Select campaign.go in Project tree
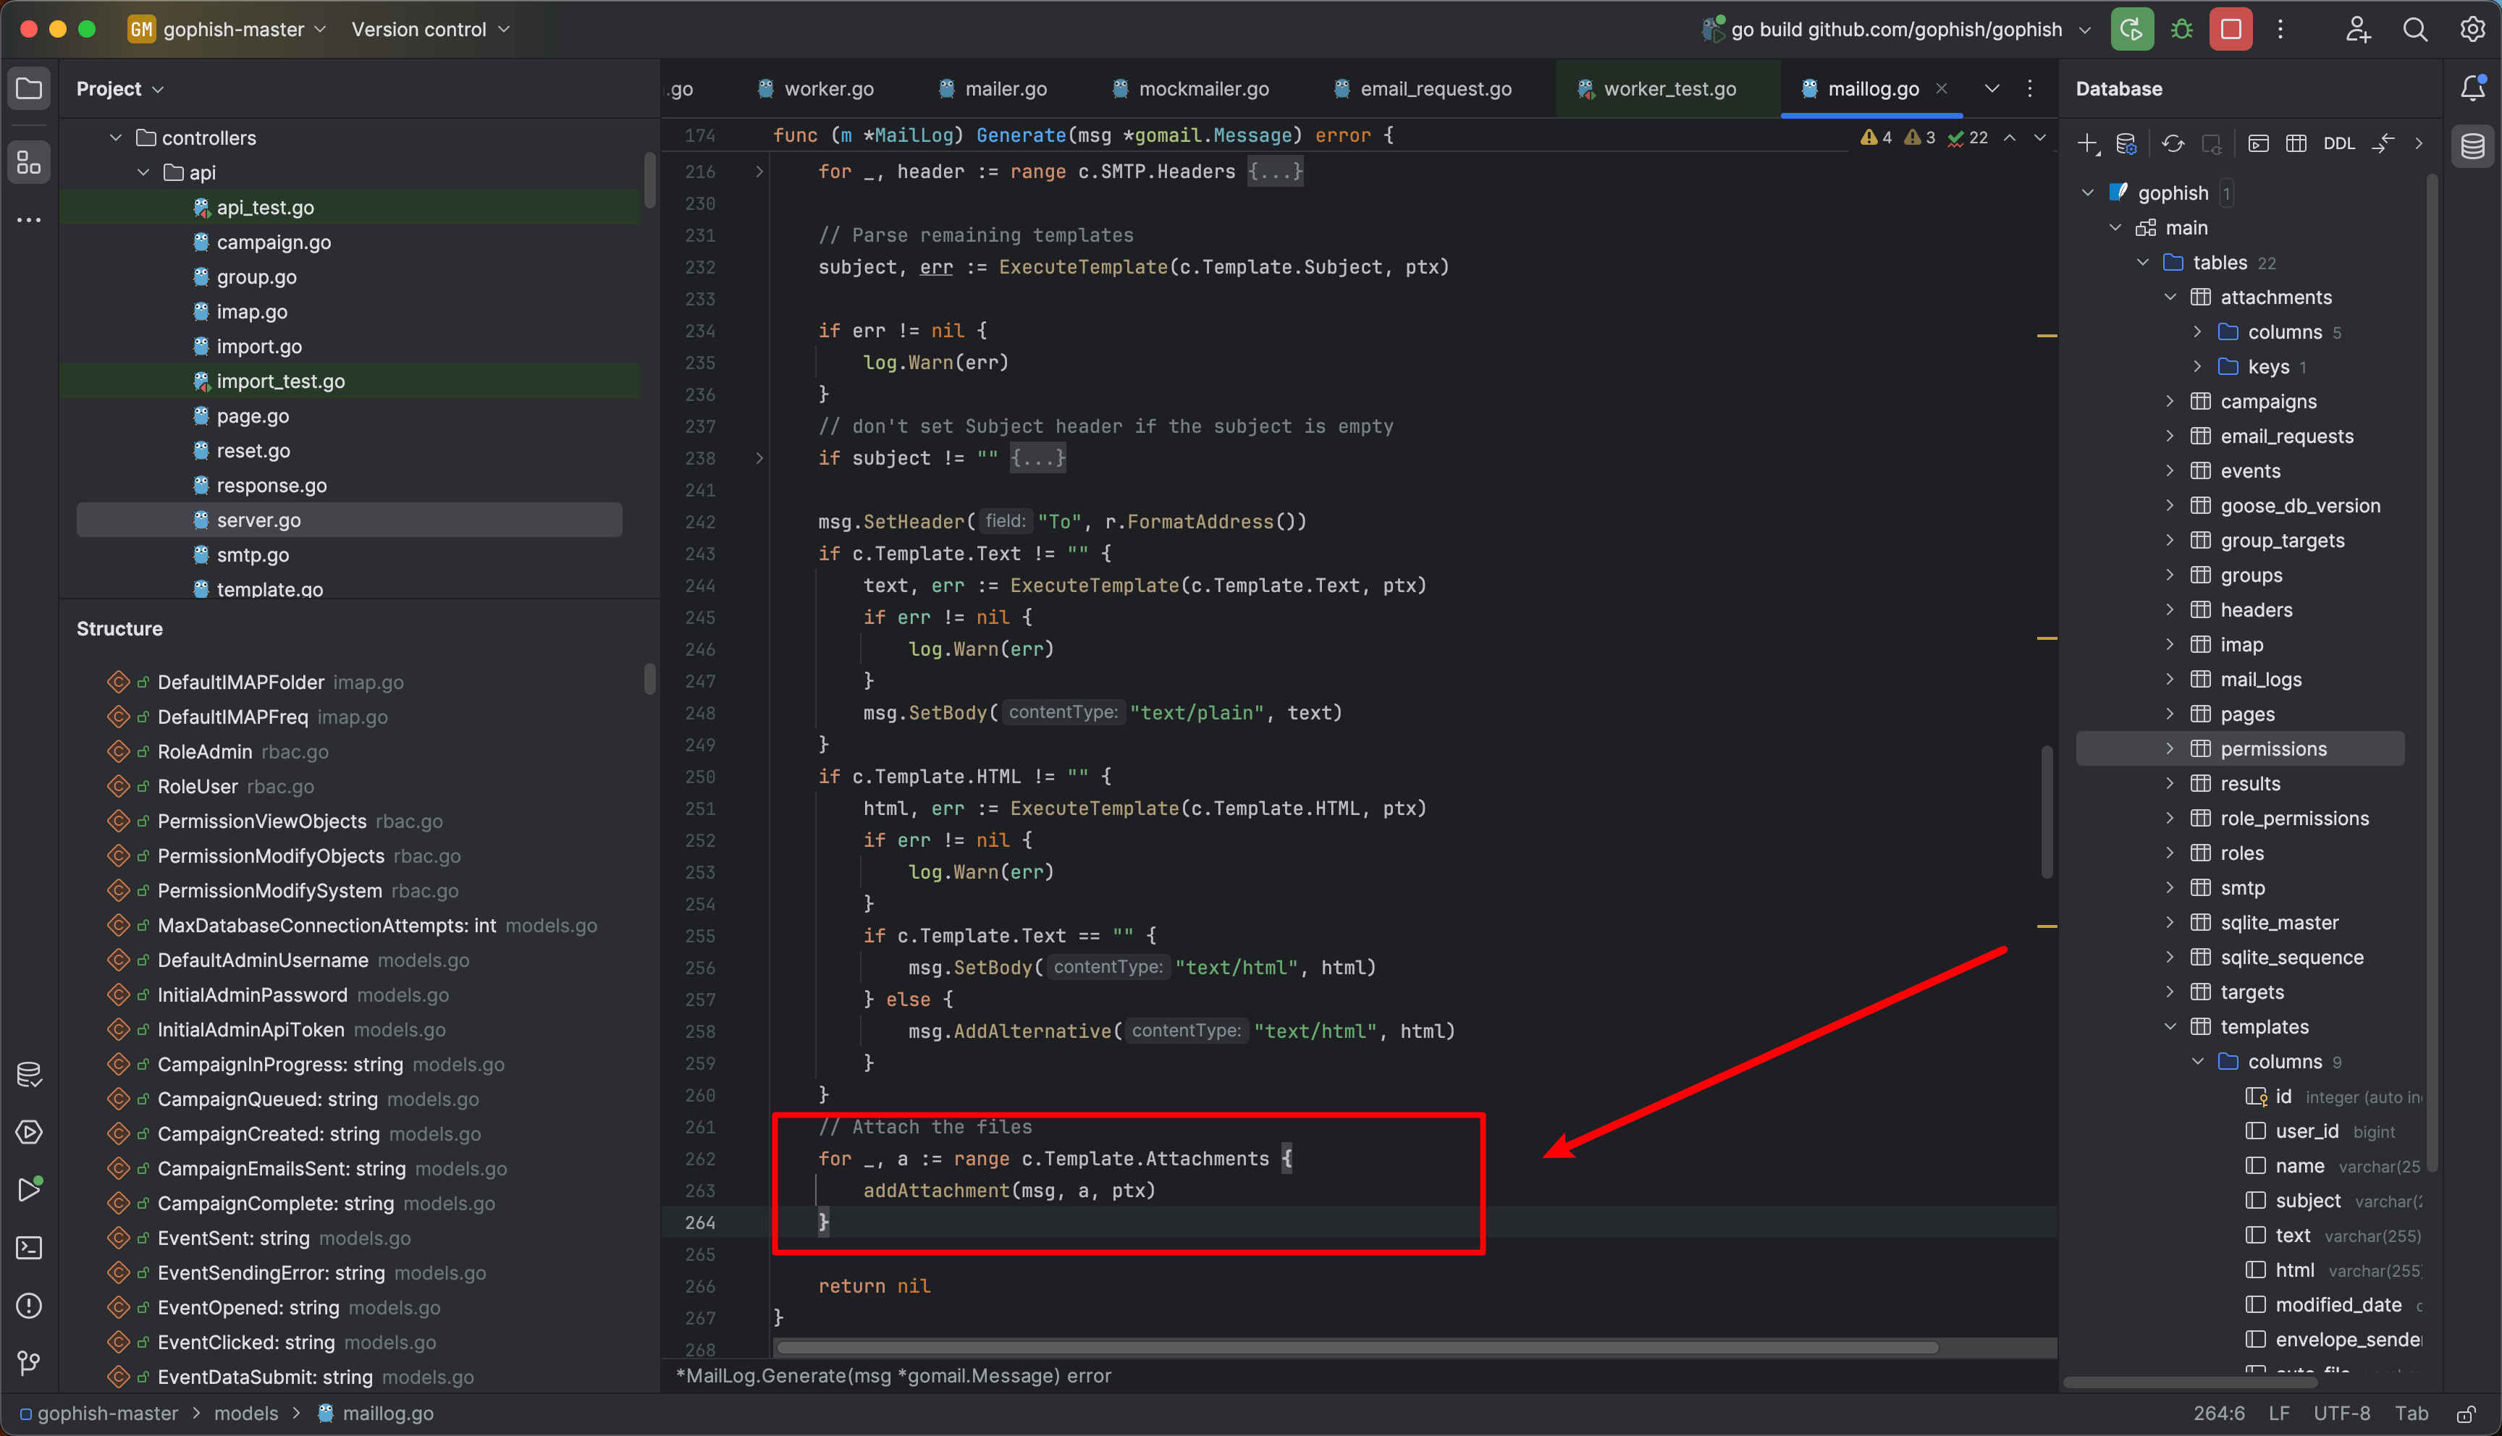The height and width of the screenshot is (1436, 2502). tap(273, 242)
